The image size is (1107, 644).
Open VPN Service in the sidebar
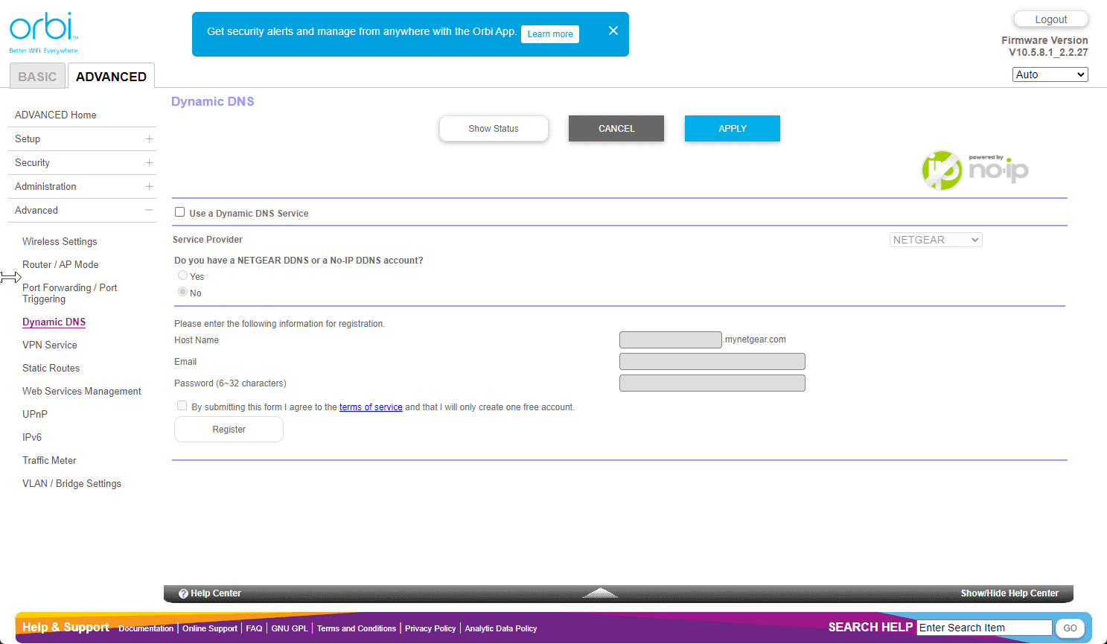(x=50, y=345)
